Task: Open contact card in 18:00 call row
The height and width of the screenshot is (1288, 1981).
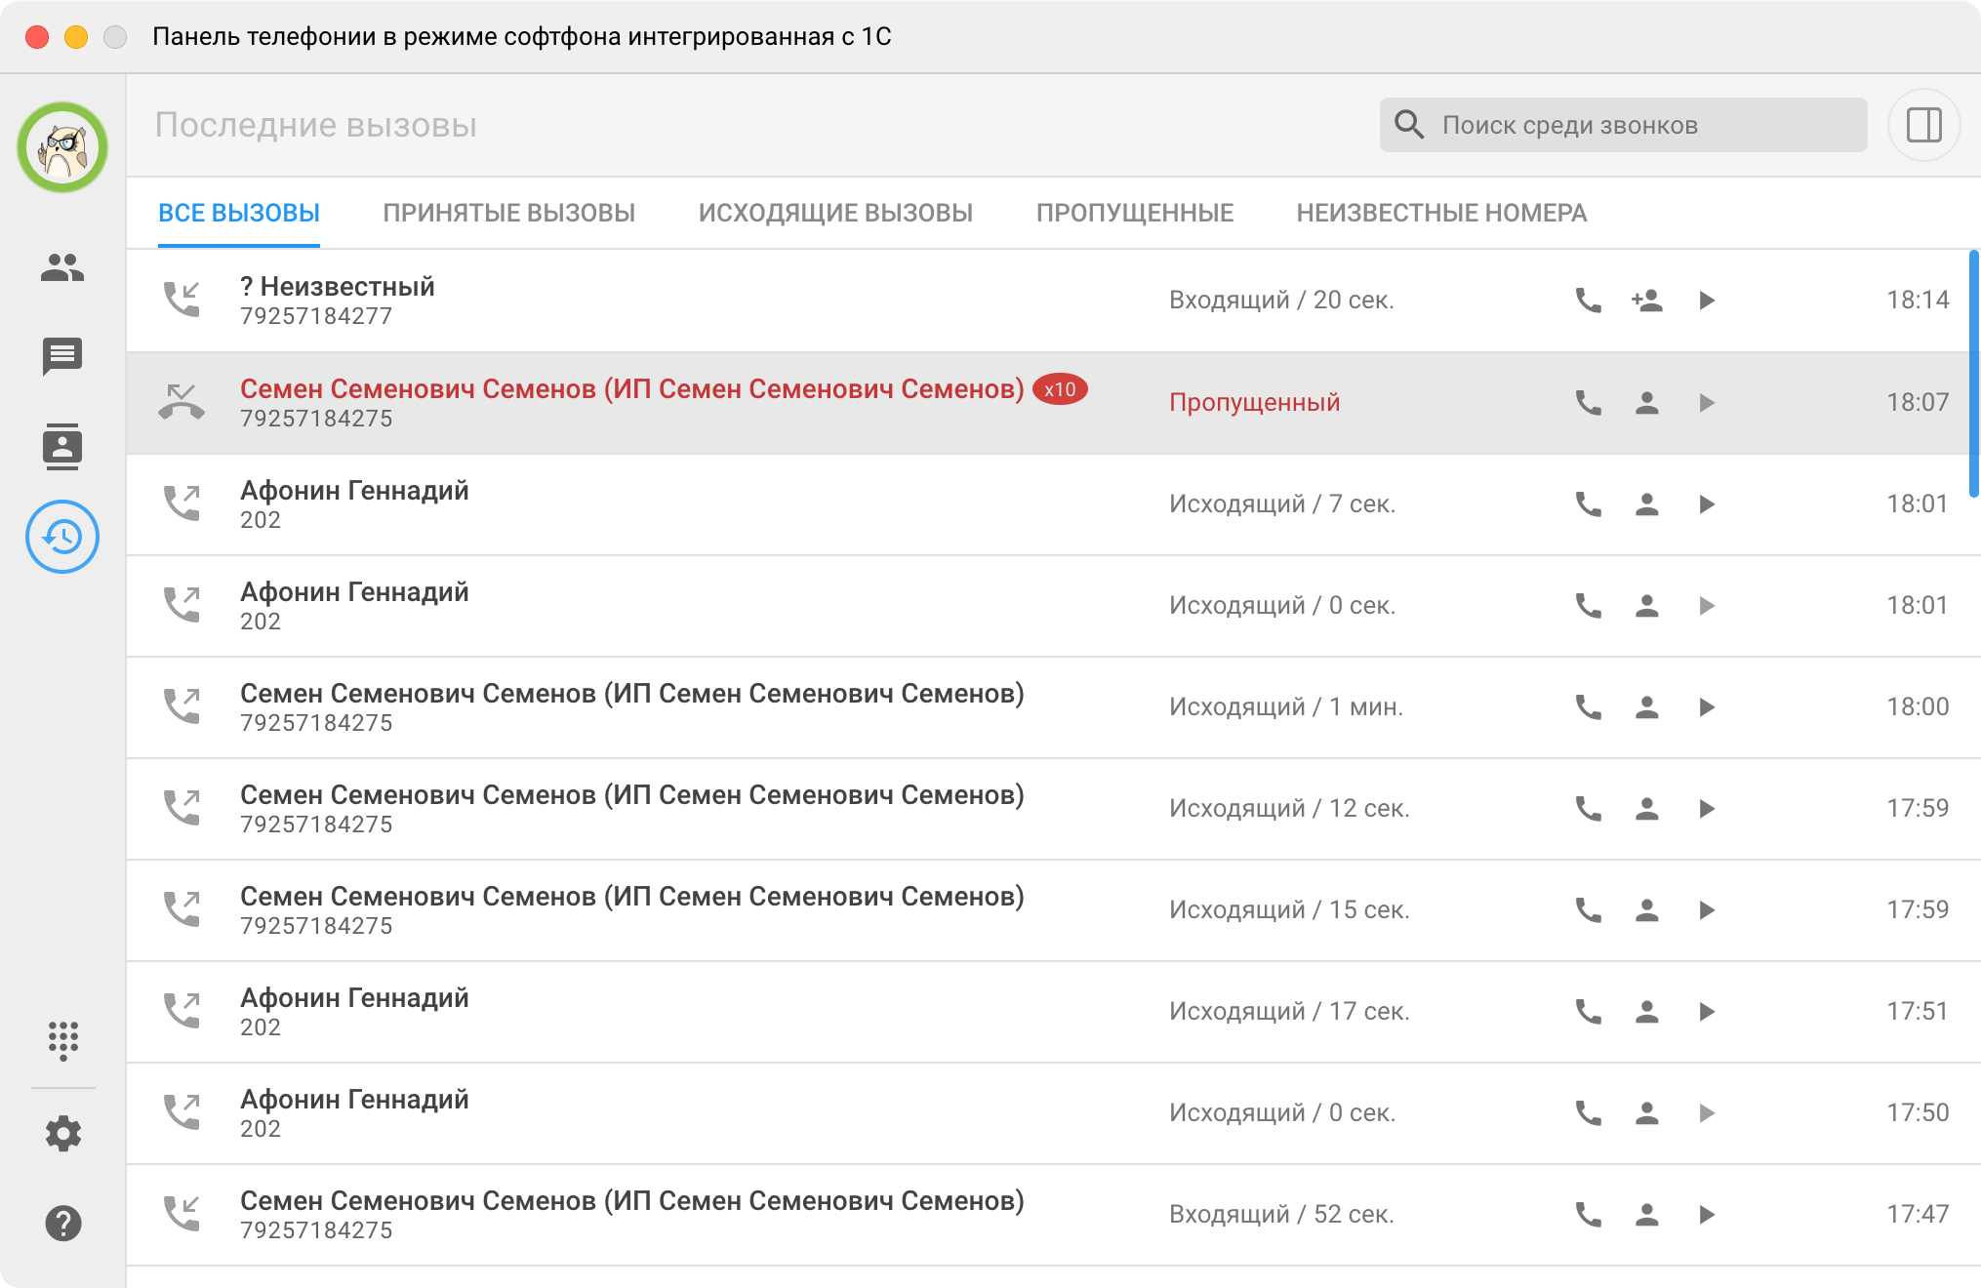Action: tap(1647, 707)
